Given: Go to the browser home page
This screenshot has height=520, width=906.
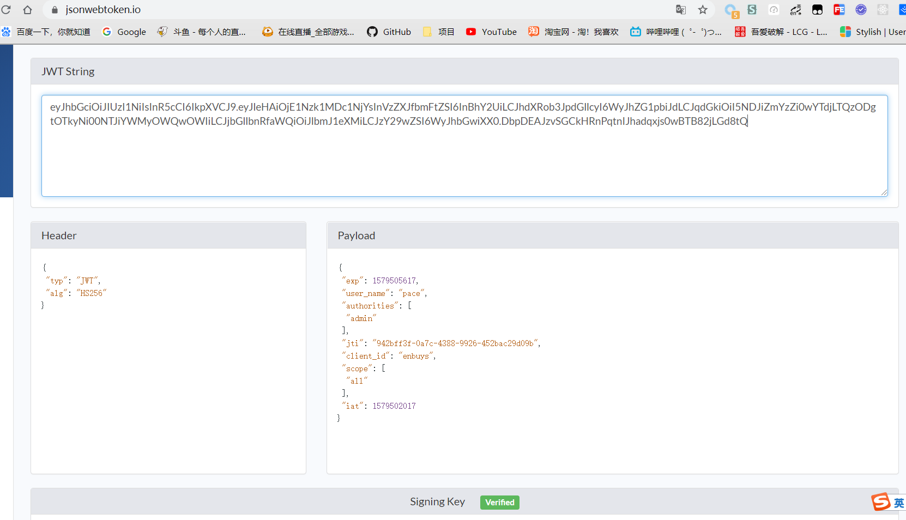Looking at the screenshot, I should tap(28, 9).
